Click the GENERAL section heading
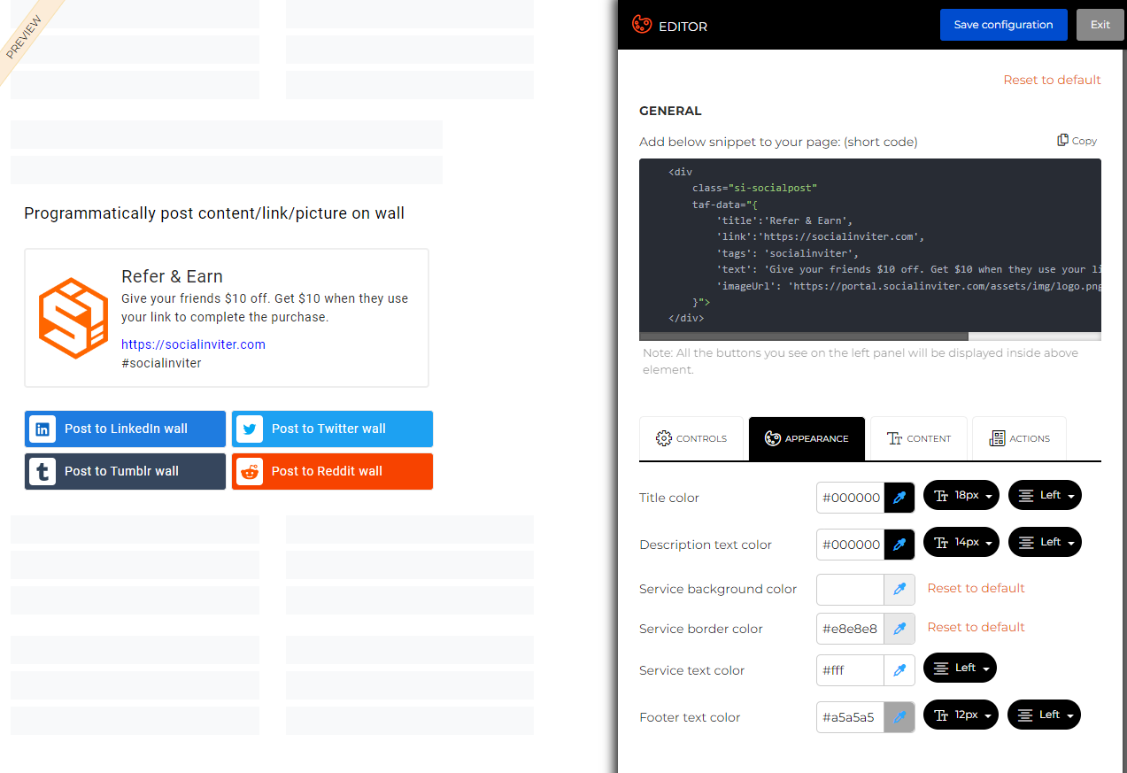This screenshot has height=773, width=1127. 670,111
